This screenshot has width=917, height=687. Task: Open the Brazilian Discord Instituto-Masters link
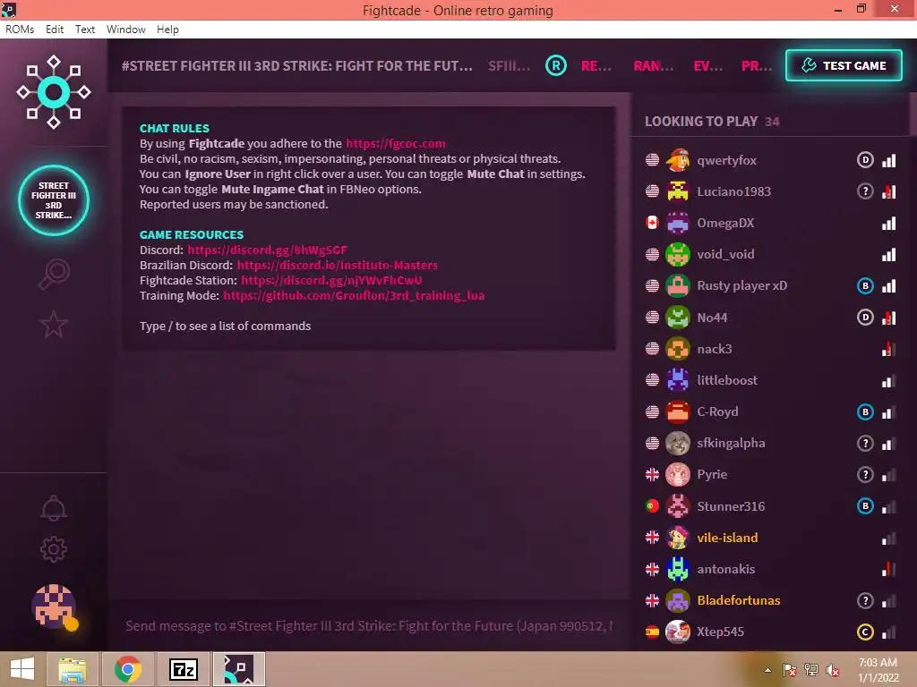point(337,265)
